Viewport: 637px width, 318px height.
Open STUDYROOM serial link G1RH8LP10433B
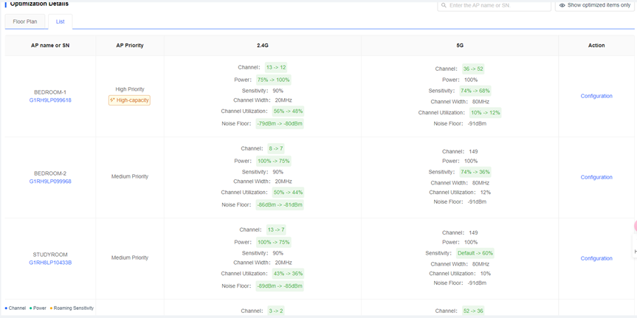[50, 263]
